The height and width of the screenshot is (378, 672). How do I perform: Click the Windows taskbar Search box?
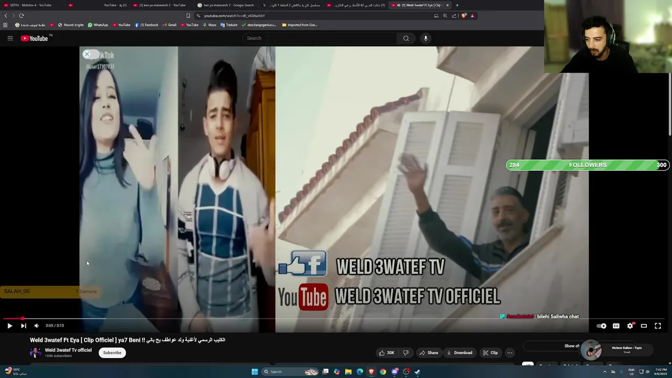click(x=290, y=372)
